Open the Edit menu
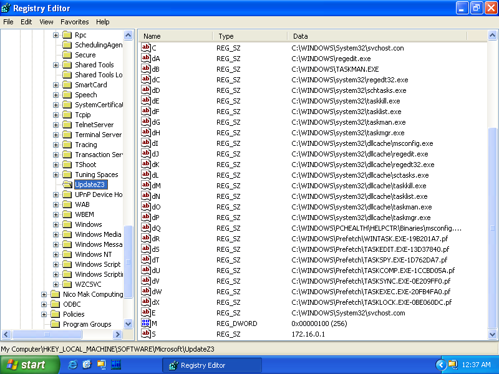This screenshot has height=374, width=499. (26, 22)
